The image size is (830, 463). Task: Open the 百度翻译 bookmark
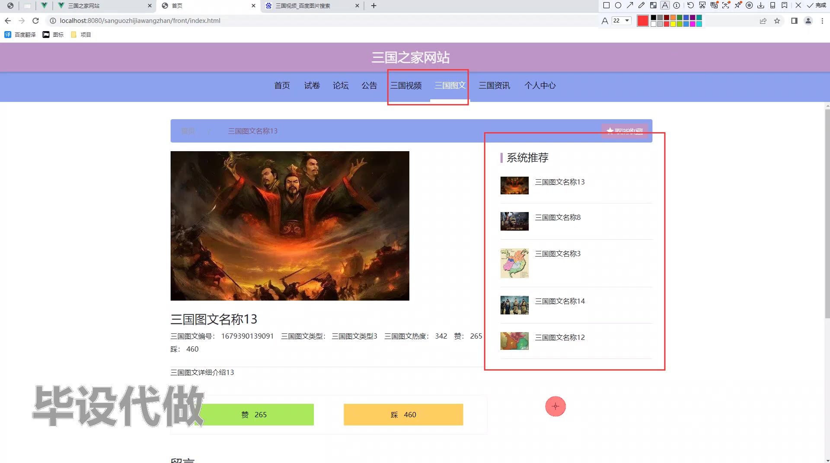tap(20, 35)
